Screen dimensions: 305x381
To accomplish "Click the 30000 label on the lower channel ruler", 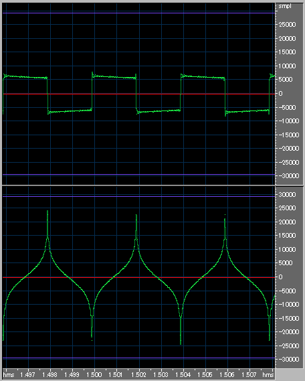I will (288, 194).
